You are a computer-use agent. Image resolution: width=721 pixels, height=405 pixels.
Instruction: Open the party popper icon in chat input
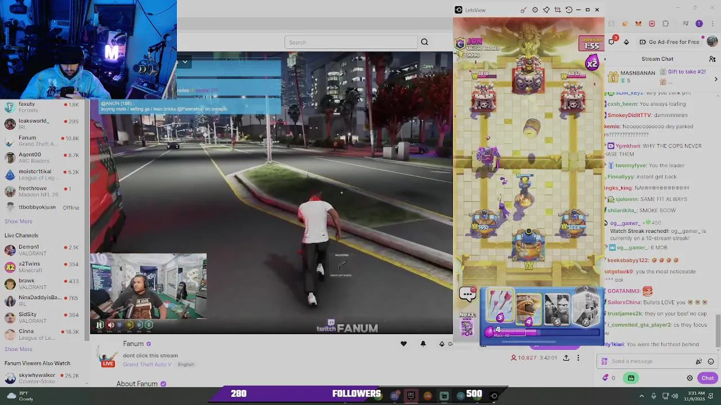click(699, 362)
